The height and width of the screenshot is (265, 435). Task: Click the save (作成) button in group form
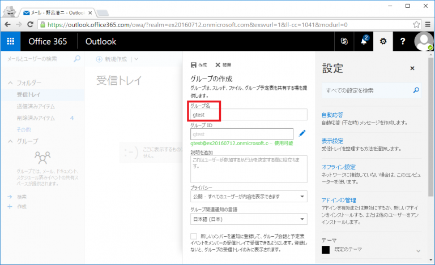coord(199,65)
